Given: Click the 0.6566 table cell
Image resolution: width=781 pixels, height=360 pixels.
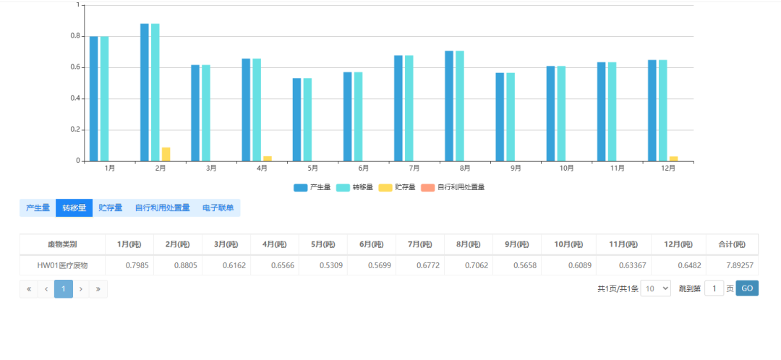Looking at the screenshot, I should [275, 265].
